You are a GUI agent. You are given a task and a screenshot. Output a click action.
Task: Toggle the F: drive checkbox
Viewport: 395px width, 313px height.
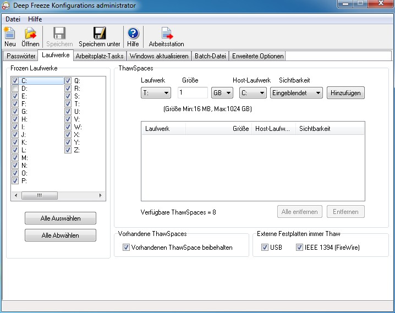coord(15,104)
